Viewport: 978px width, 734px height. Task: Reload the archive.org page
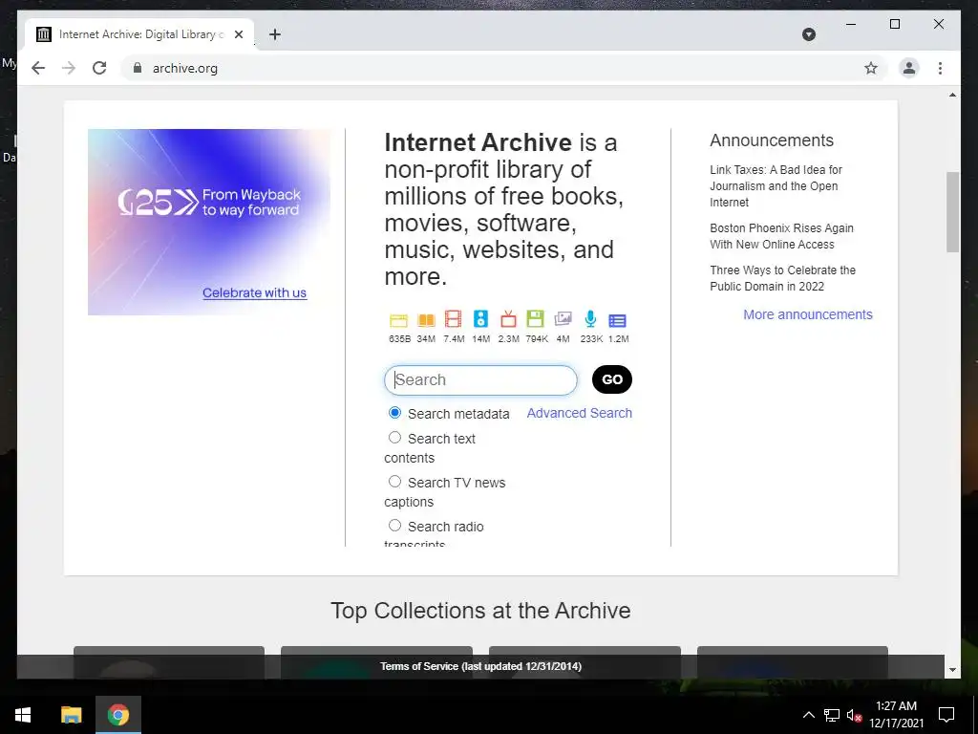pos(99,68)
